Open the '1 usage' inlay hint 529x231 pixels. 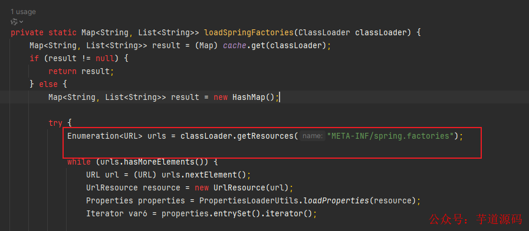[23, 12]
